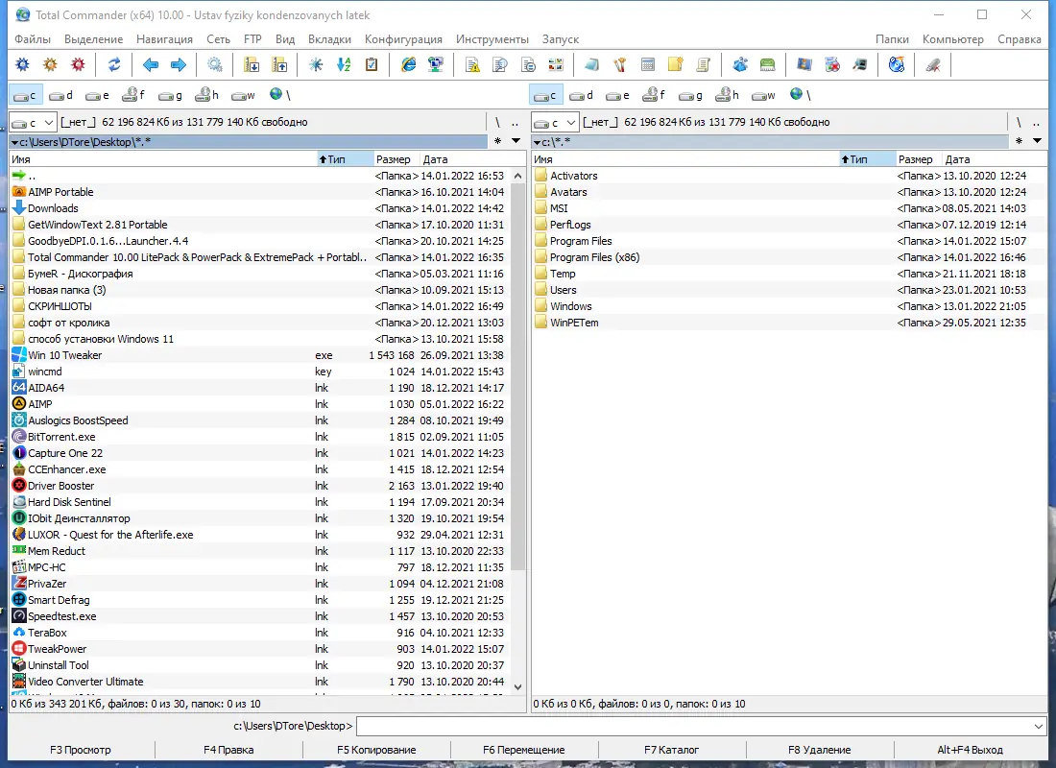
Task: Click the A-Z sort toolbar icon
Action: click(344, 64)
